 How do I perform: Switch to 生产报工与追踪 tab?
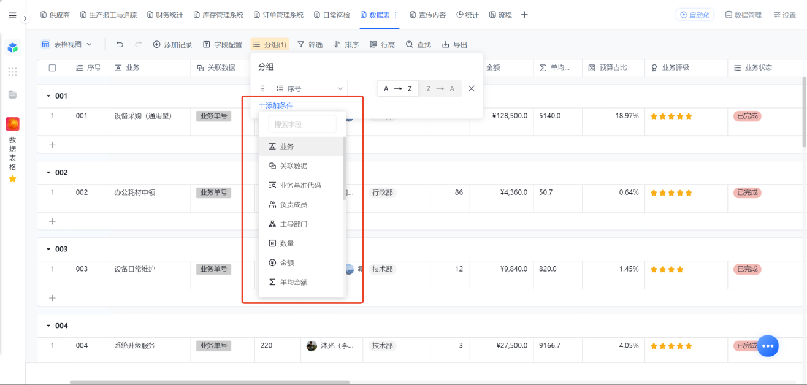click(108, 15)
